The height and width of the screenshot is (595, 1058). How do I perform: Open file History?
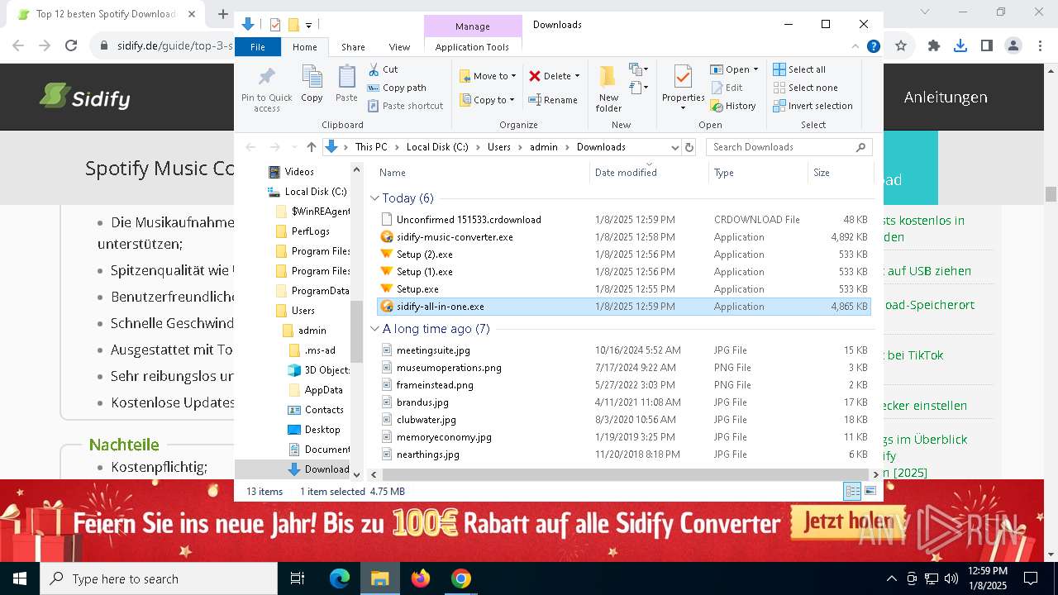point(732,106)
